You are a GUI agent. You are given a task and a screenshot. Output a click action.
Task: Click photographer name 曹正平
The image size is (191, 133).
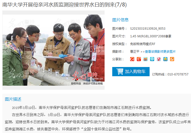134,52
